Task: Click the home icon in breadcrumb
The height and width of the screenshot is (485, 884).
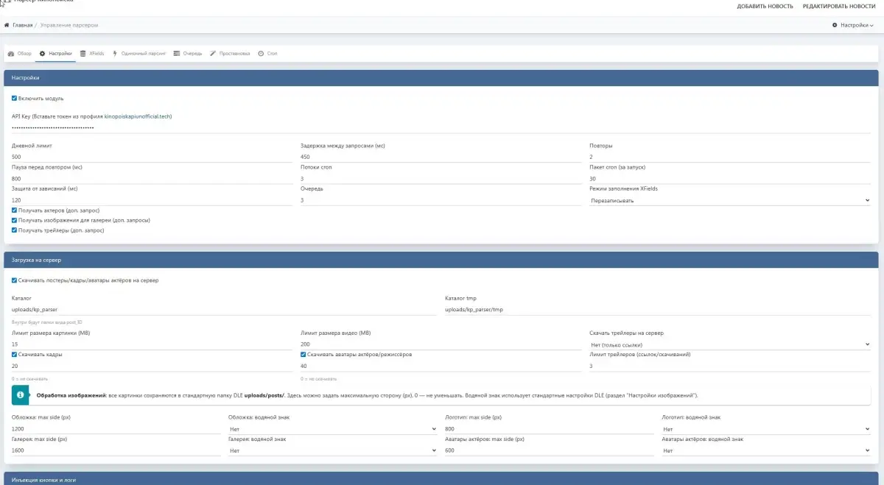Action: 7,25
